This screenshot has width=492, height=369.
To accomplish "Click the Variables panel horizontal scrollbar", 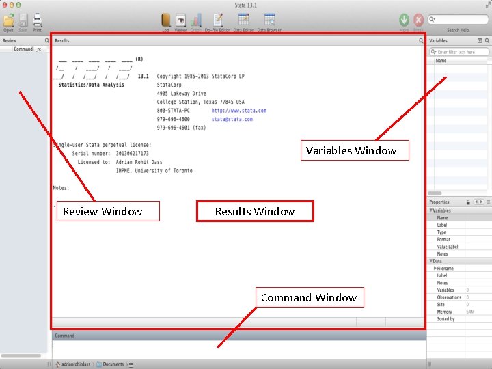I will (x=435, y=193).
